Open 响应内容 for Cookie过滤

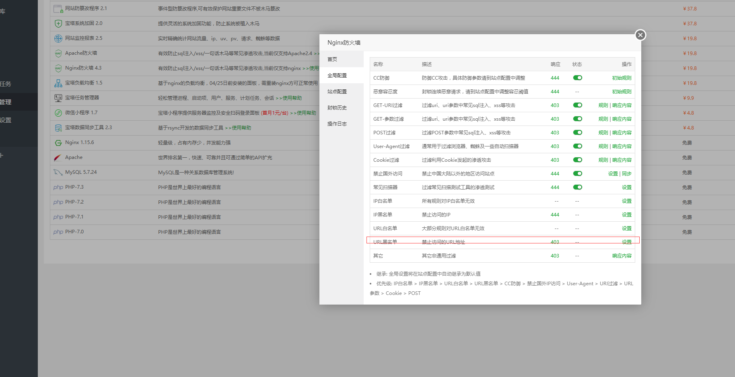(x=622, y=160)
